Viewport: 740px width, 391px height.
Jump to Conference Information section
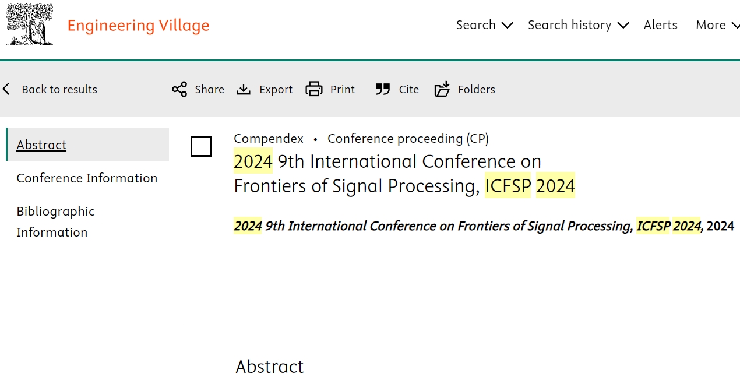coord(87,178)
